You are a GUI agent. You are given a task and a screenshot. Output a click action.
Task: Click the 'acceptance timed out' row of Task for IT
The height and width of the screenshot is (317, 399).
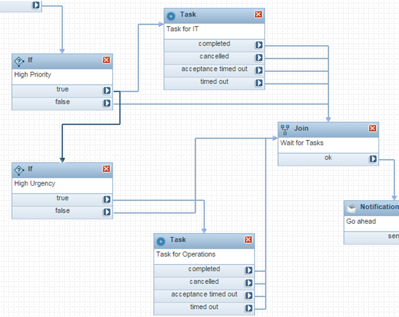[x=214, y=69]
